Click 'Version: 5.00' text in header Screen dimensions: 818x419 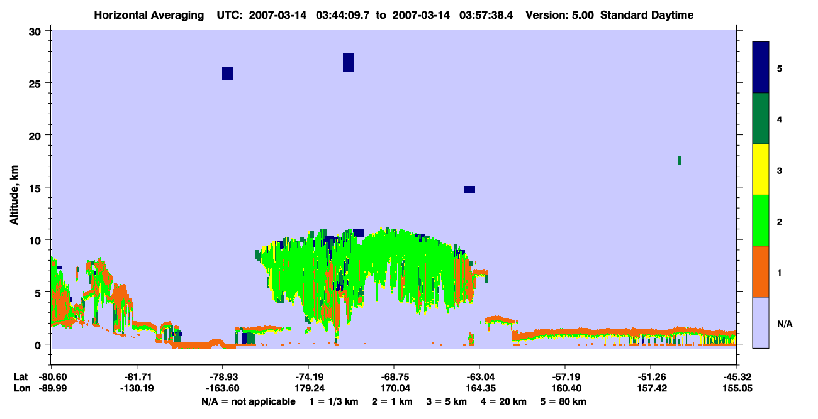pyautogui.click(x=560, y=15)
